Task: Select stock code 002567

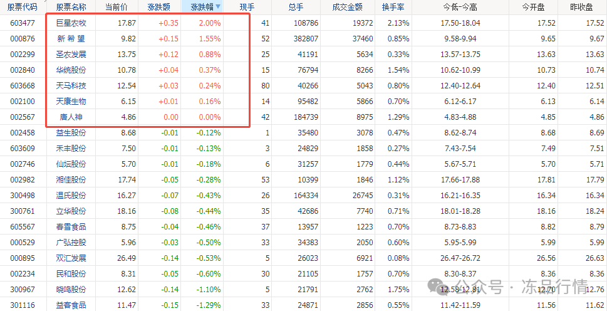Action: coord(23,117)
